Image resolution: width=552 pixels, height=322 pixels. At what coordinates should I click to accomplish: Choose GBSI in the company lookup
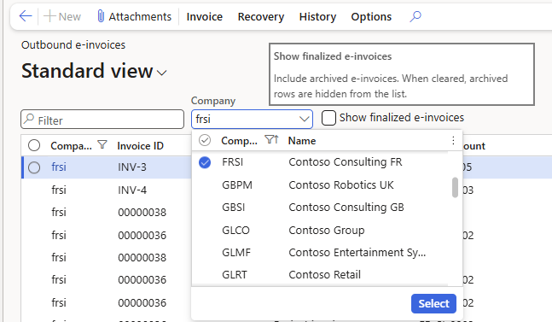[234, 208]
